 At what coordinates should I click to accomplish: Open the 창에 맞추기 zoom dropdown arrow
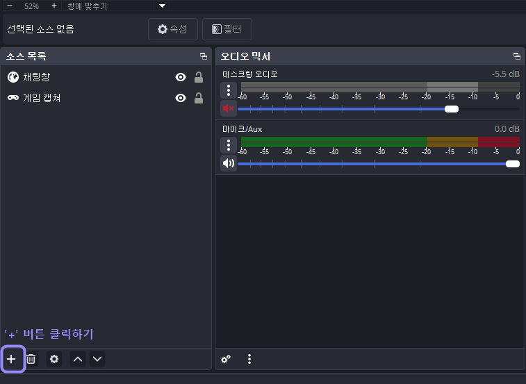tap(162, 6)
